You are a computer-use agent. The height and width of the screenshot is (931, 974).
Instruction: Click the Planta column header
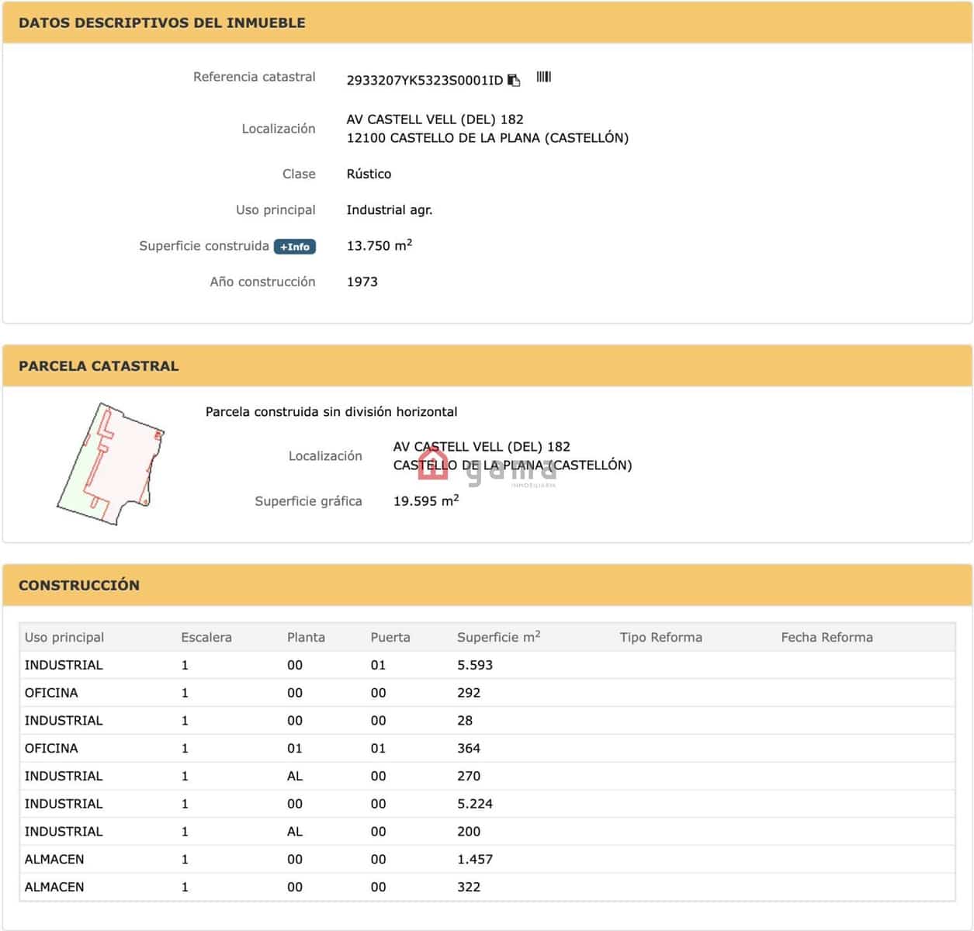306,637
